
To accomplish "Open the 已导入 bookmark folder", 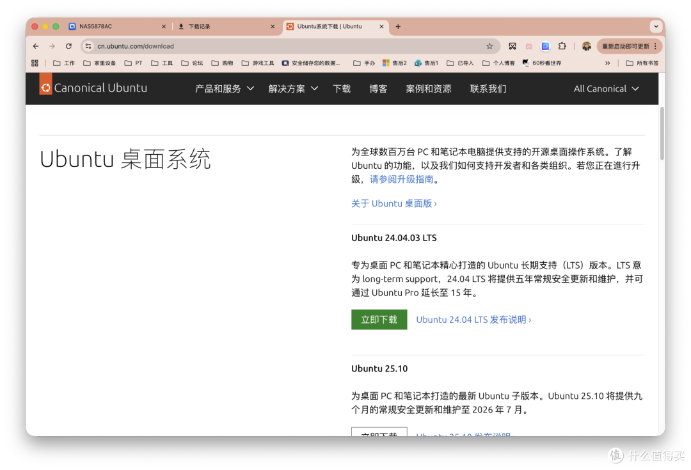I will (460, 63).
